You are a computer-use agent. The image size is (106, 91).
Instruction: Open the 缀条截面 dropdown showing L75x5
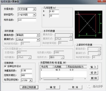point(24,57)
